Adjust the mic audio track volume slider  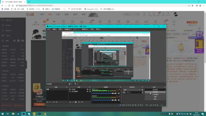click(103, 93)
